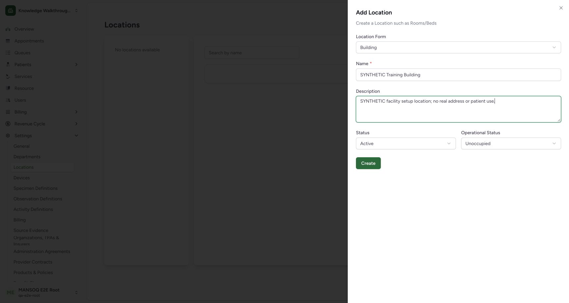Click the Patients person icon
The height and width of the screenshot is (303, 569).
coord(8,64)
